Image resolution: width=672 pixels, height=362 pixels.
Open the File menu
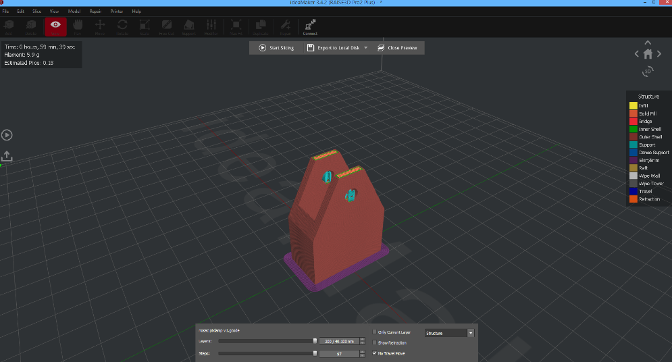pos(5,11)
